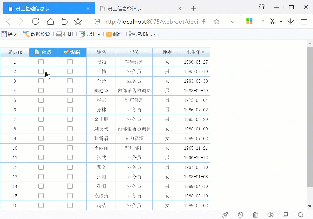Viewport: 313px width, 219px height.
Task: Tick preview checkbox for 王伟
Action: pos(41,71)
